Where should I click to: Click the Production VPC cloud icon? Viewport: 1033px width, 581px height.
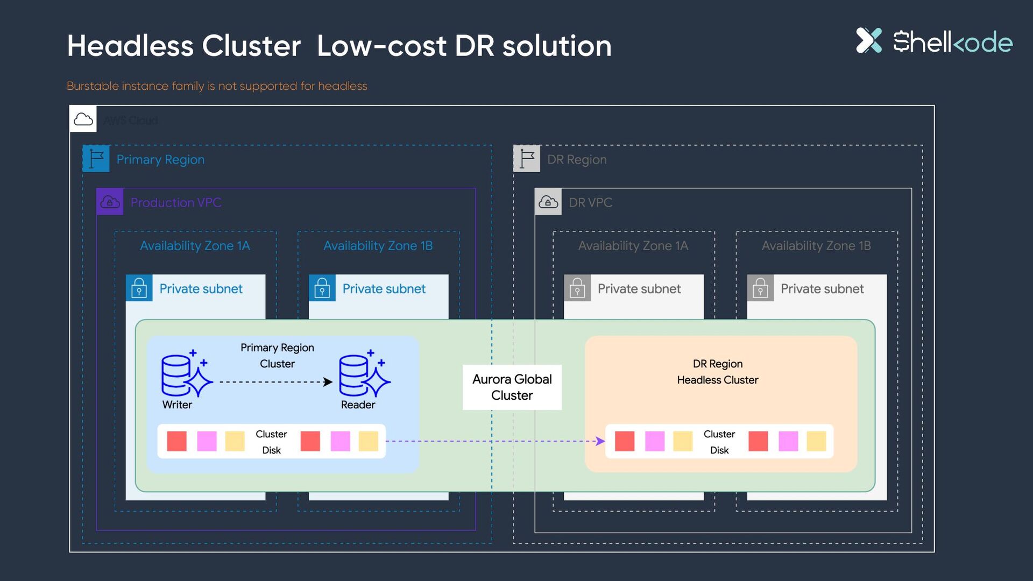click(110, 202)
